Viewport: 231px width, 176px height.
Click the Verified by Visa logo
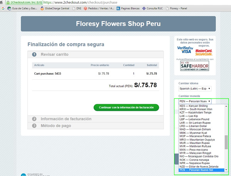coord(185,50)
